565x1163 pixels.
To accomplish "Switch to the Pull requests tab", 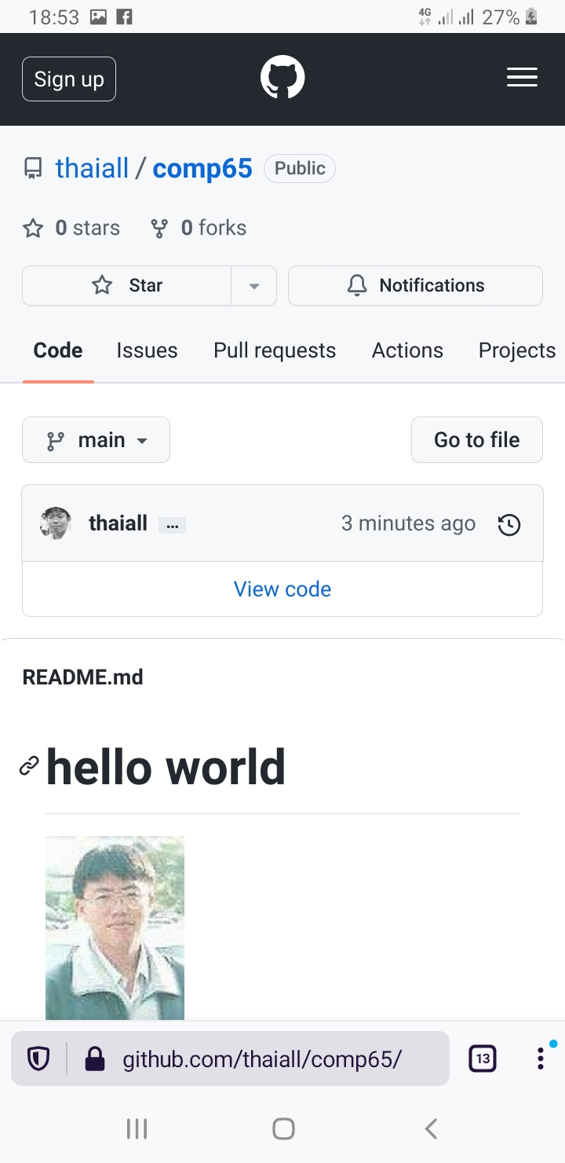I will 275,350.
